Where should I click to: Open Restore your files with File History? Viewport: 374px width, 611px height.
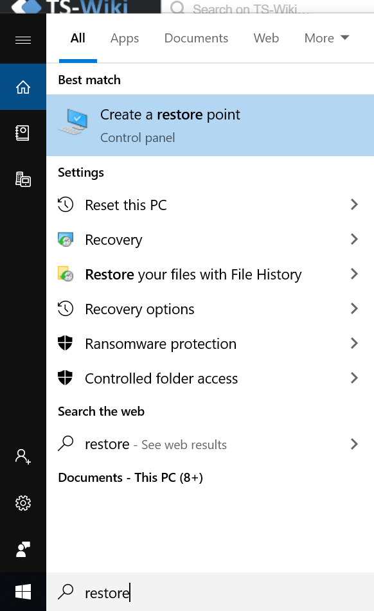point(210,274)
